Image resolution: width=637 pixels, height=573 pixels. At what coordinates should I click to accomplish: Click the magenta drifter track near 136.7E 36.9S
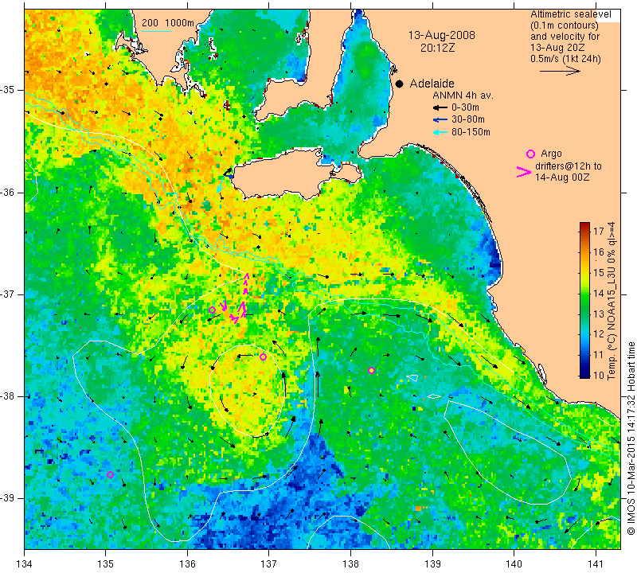245,284
